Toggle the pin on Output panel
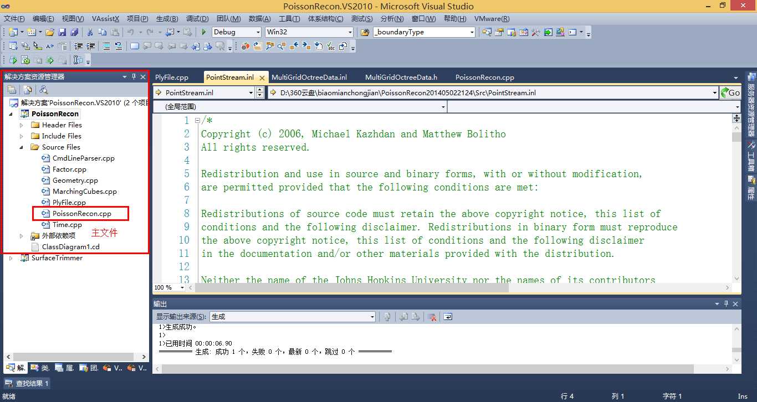The image size is (757, 402). 726,304
